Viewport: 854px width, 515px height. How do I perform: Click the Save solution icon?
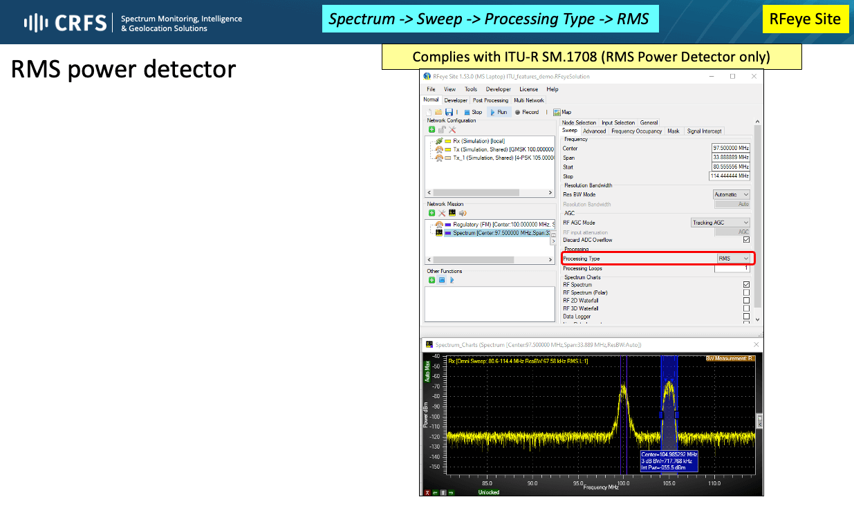point(448,112)
